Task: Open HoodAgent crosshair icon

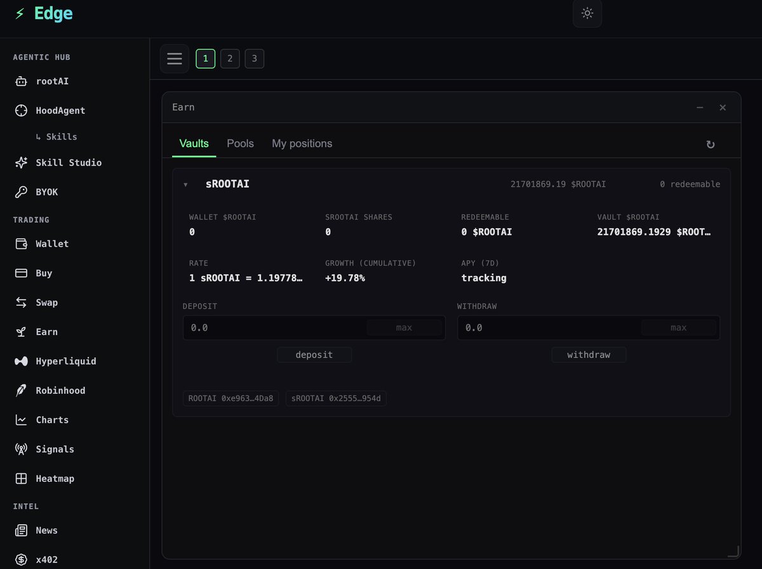Action: click(21, 110)
